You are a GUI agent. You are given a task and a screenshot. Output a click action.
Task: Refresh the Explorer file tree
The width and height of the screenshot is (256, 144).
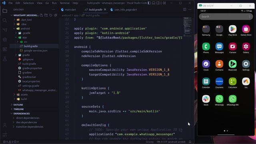pos(51,15)
